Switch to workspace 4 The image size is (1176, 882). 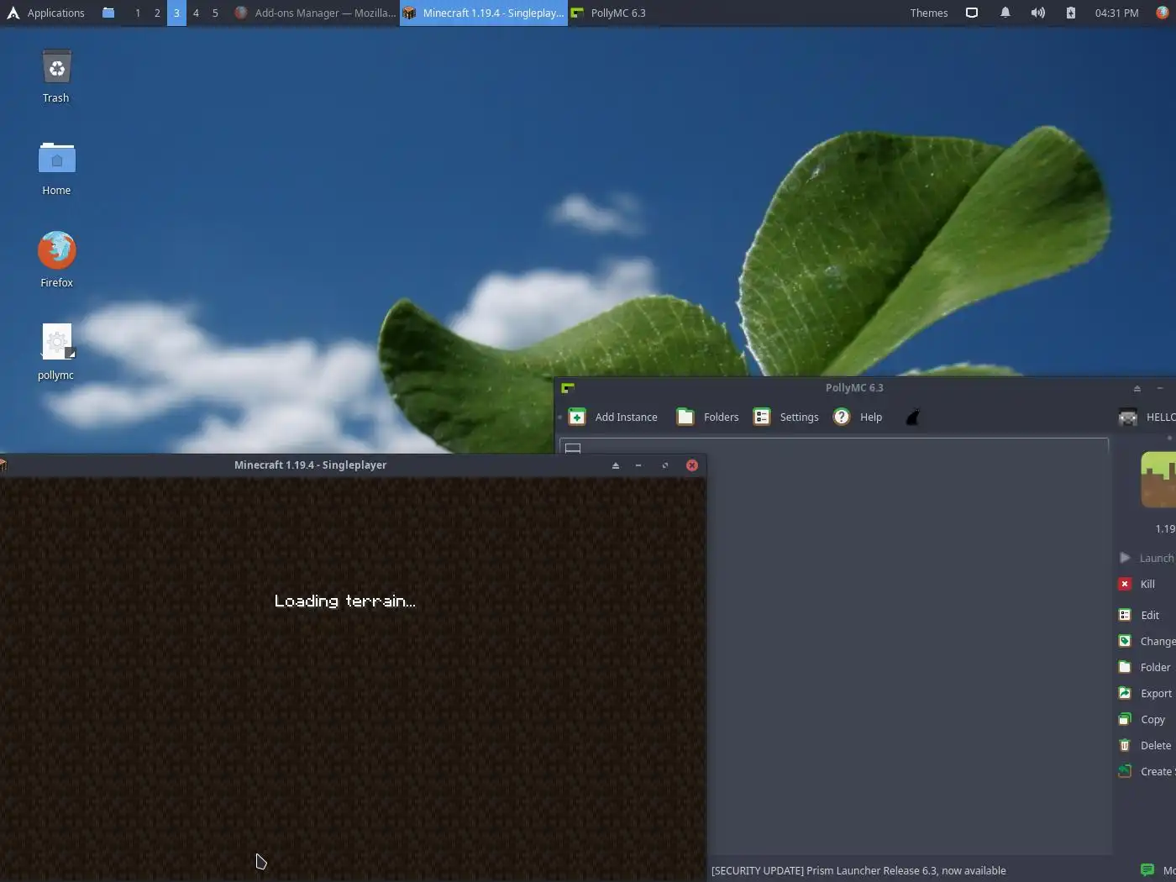(x=196, y=13)
